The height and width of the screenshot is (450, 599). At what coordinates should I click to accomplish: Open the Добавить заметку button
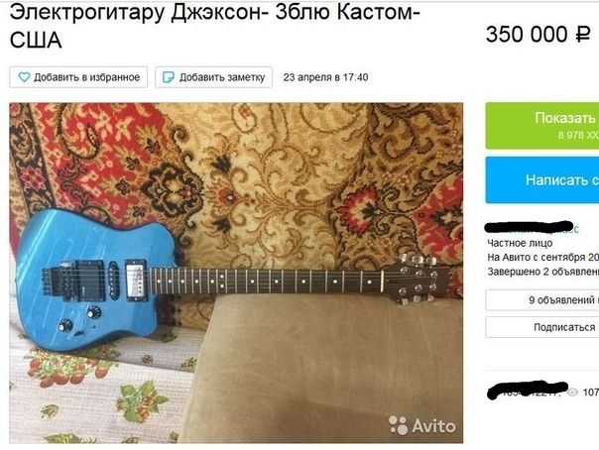click(x=213, y=77)
